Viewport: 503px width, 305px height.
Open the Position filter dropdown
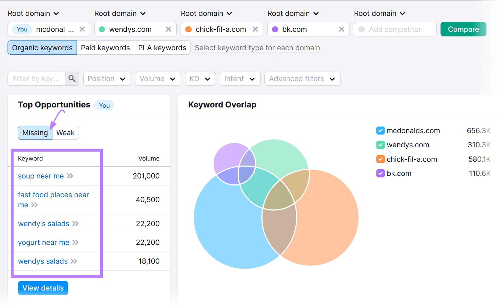107,79
